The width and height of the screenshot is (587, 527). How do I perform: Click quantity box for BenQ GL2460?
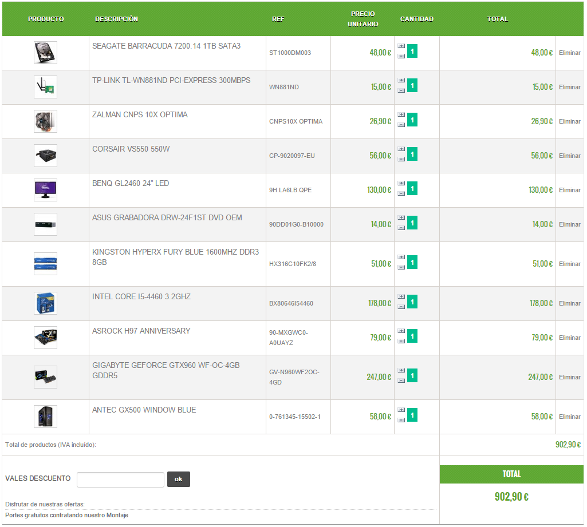(412, 189)
